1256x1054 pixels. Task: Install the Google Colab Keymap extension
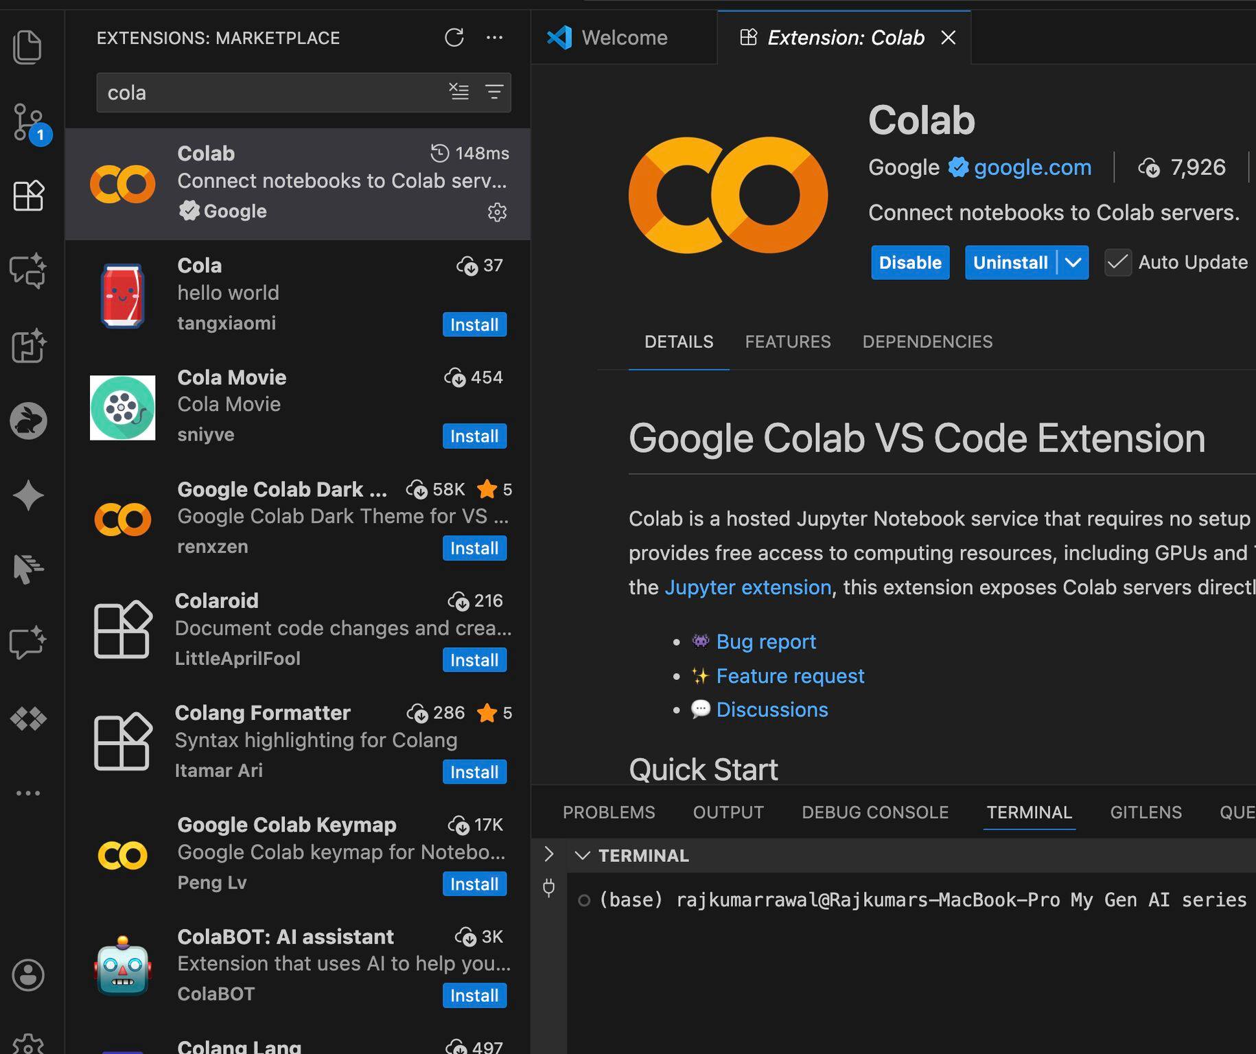[x=474, y=884]
